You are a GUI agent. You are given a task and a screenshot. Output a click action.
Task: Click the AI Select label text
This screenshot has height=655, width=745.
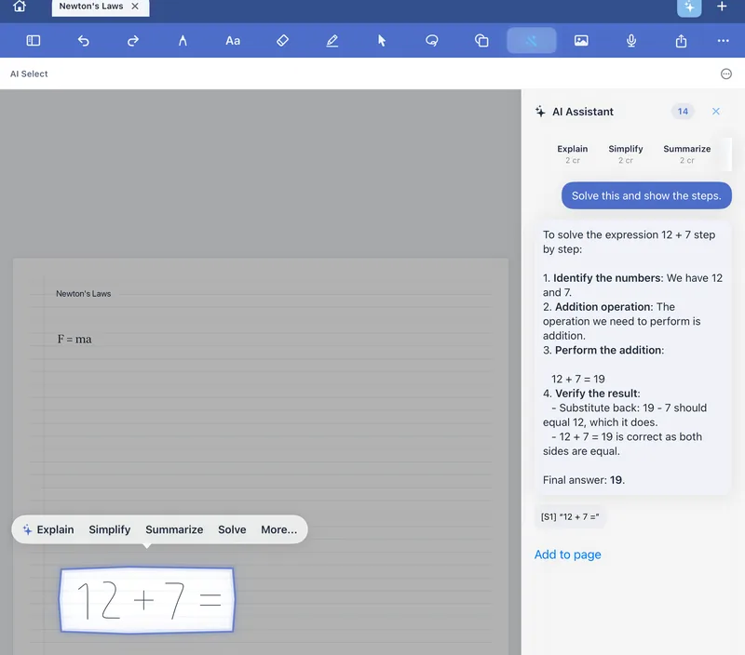pyautogui.click(x=29, y=74)
